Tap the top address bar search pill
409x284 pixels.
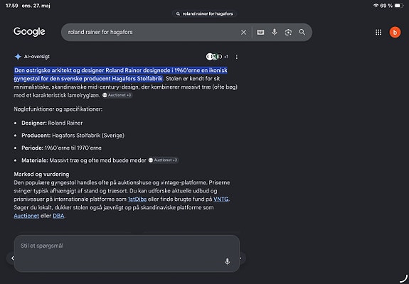click(205, 13)
